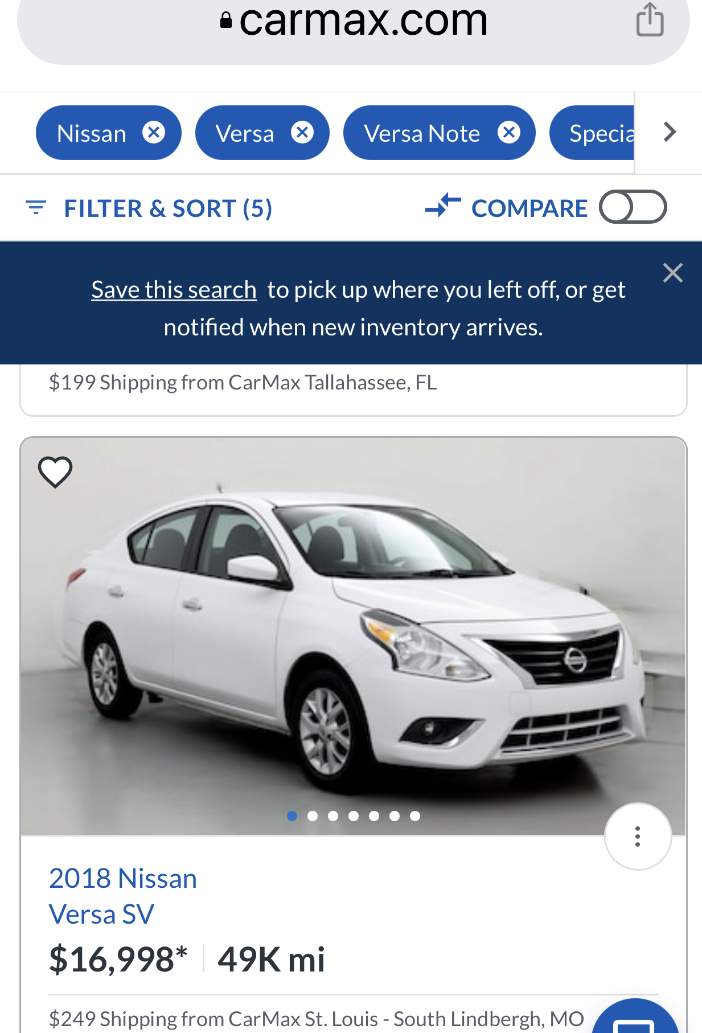This screenshot has height=1033, width=702.
Task: Remove the Versa Note filter chip
Action: pyautogui.click(x=509, y=133)
